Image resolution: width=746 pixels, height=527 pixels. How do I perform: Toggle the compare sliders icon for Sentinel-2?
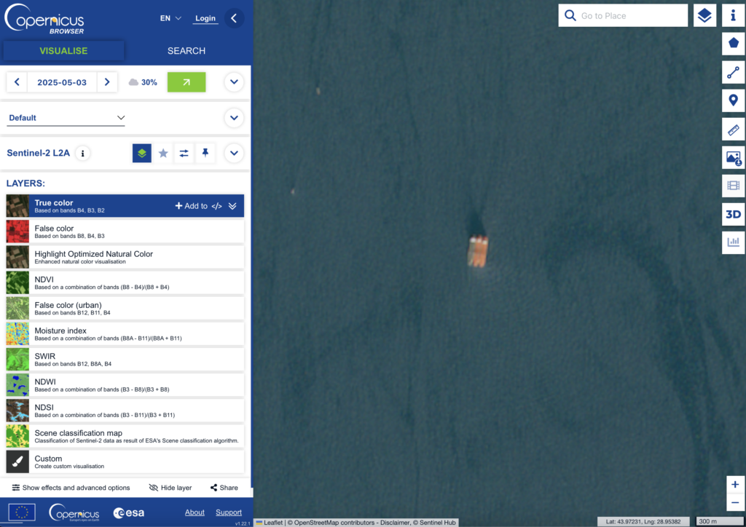coord(184,153)
